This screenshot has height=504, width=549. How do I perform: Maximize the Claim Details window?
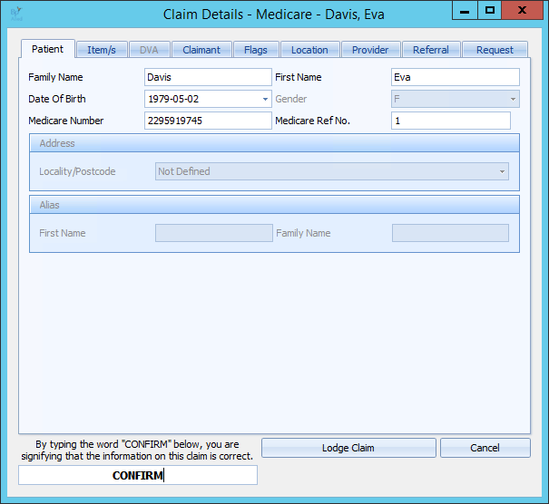point(490,11)
